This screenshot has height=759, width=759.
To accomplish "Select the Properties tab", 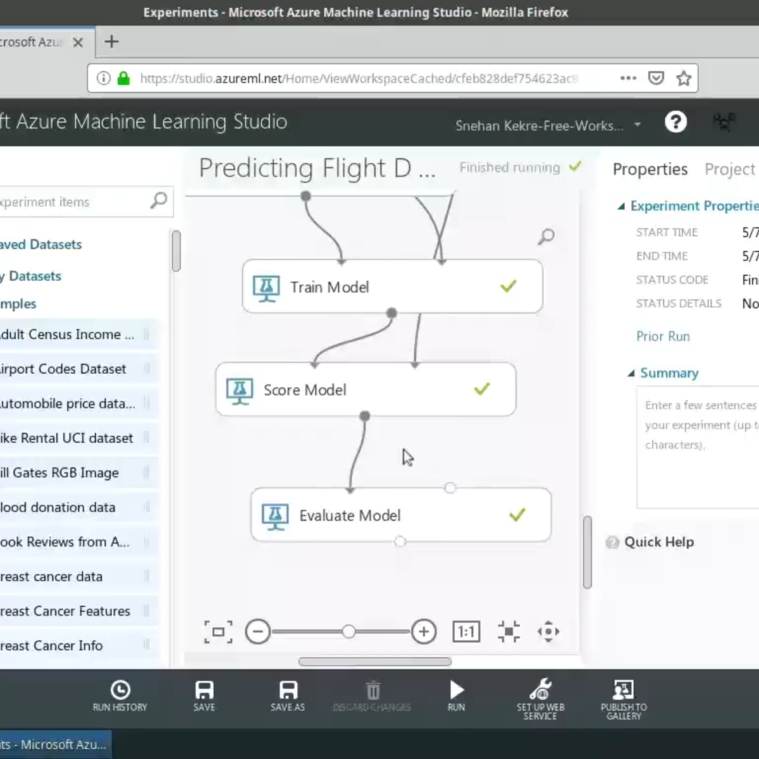I will click(x=650, y=170).
